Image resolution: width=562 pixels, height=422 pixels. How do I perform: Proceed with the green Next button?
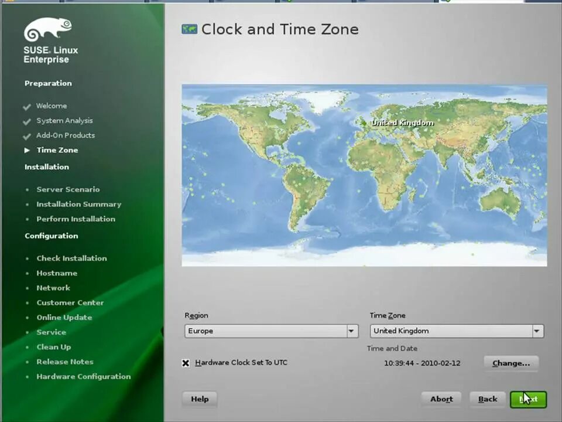click(x=528, y=399)
